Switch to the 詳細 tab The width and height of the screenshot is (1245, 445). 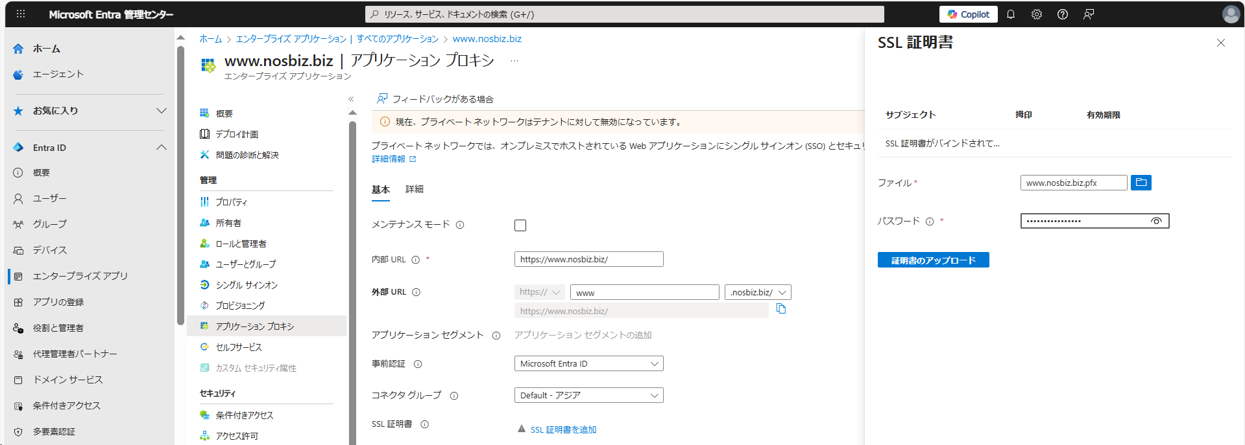pos(414,189)
